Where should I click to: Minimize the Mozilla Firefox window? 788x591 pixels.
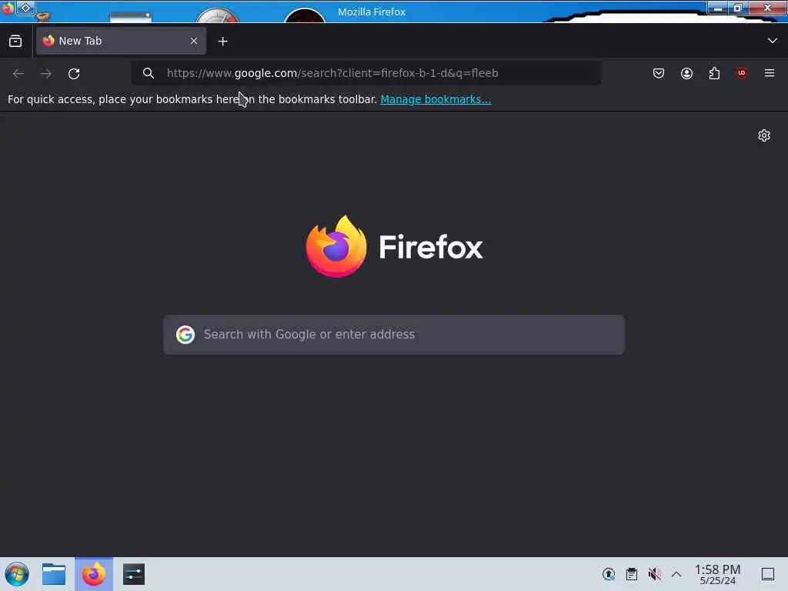(x=718, y=8)
